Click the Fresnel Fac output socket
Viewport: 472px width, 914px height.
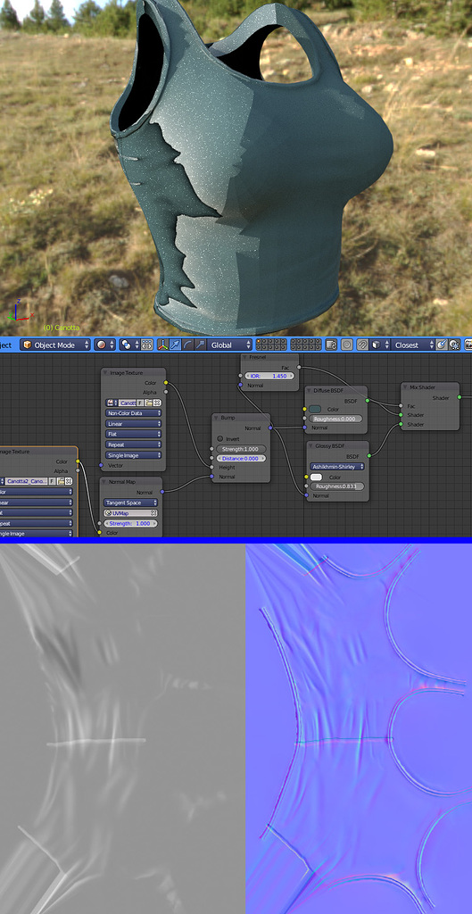pyautogui.click(x=298, y=367)
